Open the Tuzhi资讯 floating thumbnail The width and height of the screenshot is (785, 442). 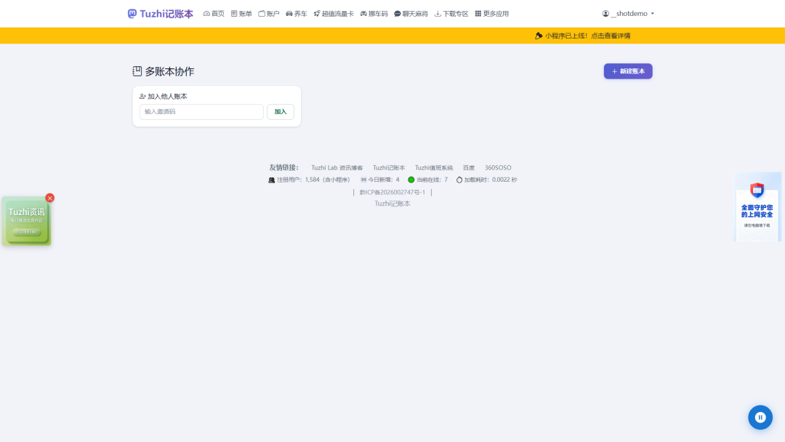point(26,221)
